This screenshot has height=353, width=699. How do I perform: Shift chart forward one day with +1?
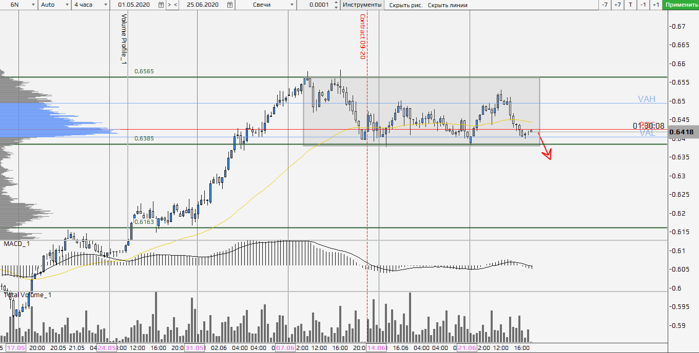(x=655, y=5)
